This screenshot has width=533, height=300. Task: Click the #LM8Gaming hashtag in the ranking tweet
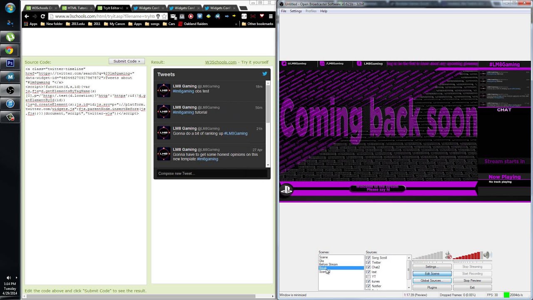coord(236,133)
